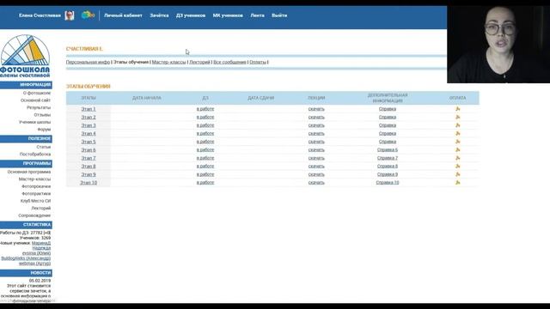Open 'Статьи' sidebar link

44,147
